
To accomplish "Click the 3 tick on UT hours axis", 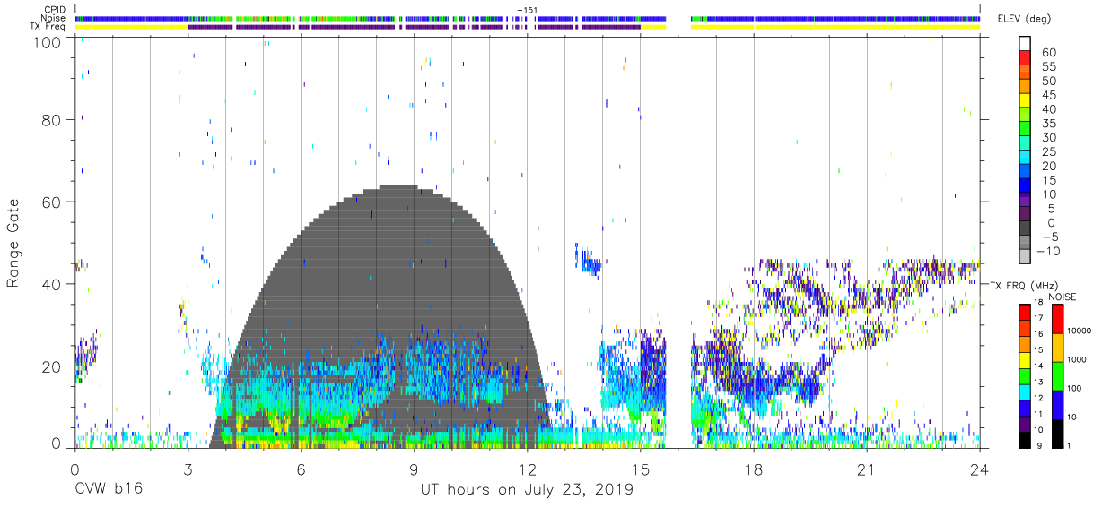I will coord(188,469).
